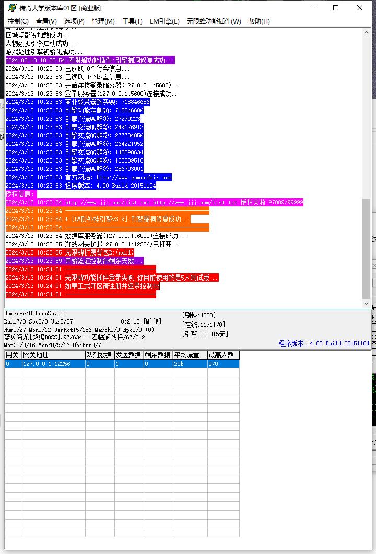376x554 pixels.
Task: Click the Run17/8 Soc0/0 Usr0/27 status text
Action: pyautogui.click(x=39, y=321)
